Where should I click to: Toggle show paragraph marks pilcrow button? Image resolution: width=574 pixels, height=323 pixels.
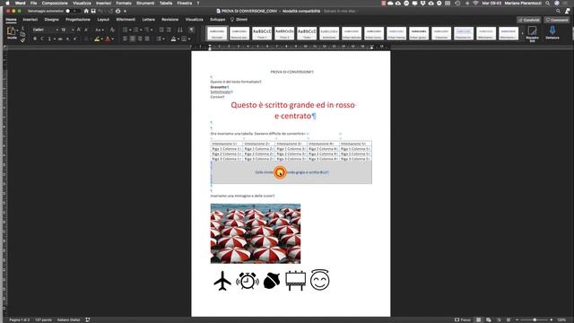coord(191,30)
